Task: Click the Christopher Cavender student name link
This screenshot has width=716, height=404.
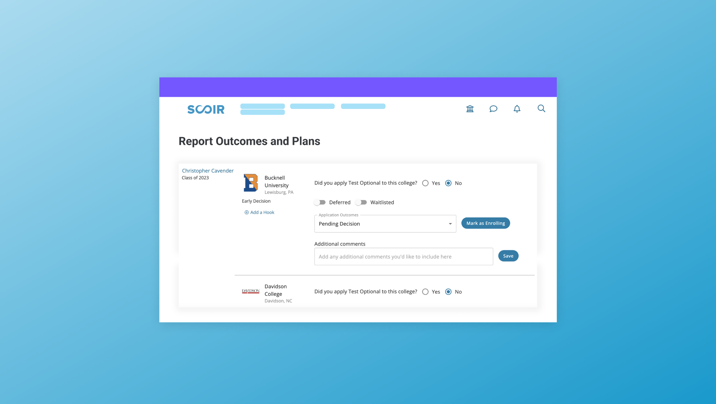Action: coord(208,171)
